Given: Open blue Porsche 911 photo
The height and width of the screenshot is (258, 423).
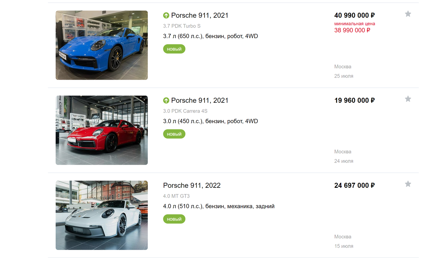Looking at the screenshot, I should tap(102, 45).
